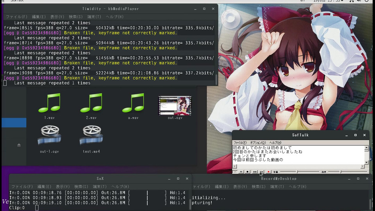This screenshot has height=211, width=375.
Task: Select the 1.wav audio file icon
Action: pos(50,103)
